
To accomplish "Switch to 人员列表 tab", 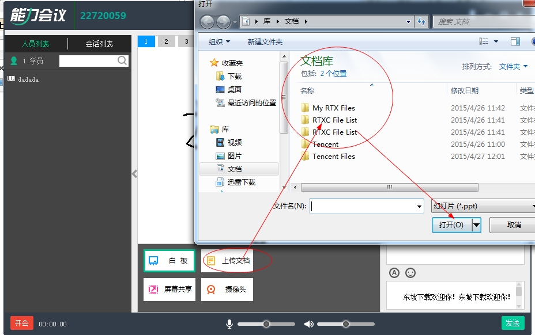I will pyautogui.click(x=36, y=44).
